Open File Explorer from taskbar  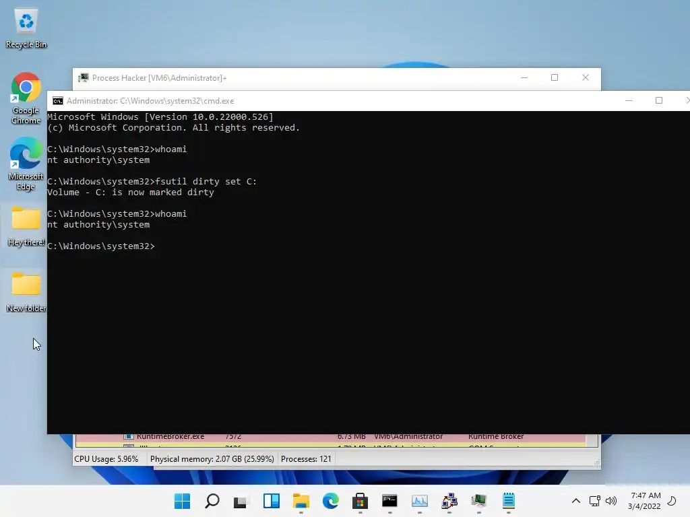pyautogui.click(x=301, y=501)
